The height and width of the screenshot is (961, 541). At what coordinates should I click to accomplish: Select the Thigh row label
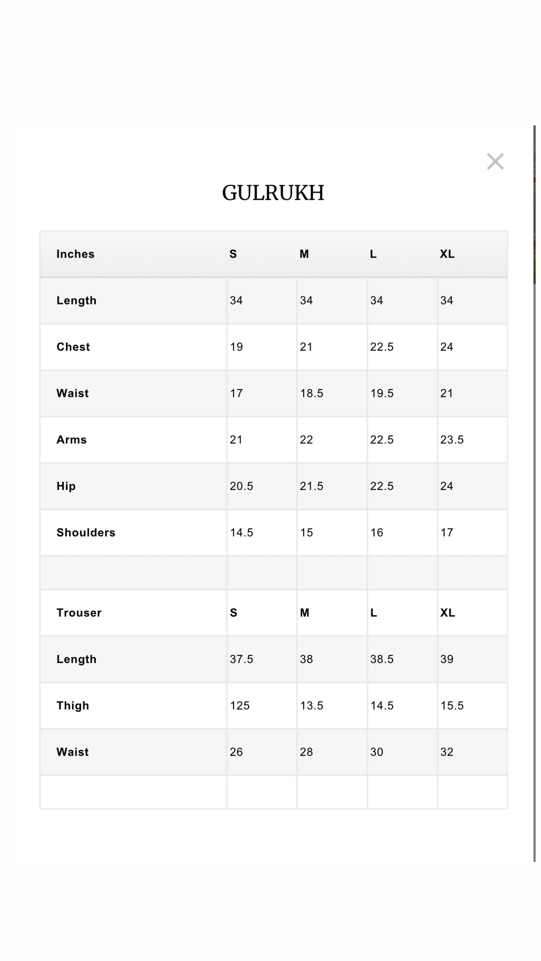click(x=73, y=705)
